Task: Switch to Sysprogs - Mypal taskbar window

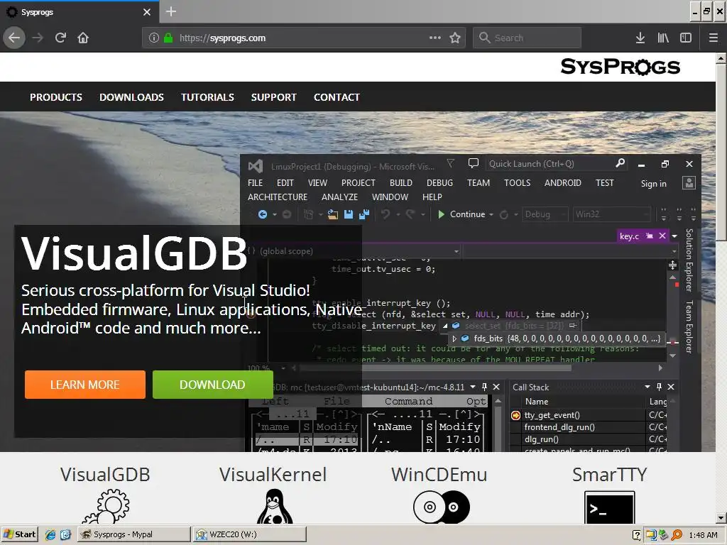Action: click(x=133, y=534)
